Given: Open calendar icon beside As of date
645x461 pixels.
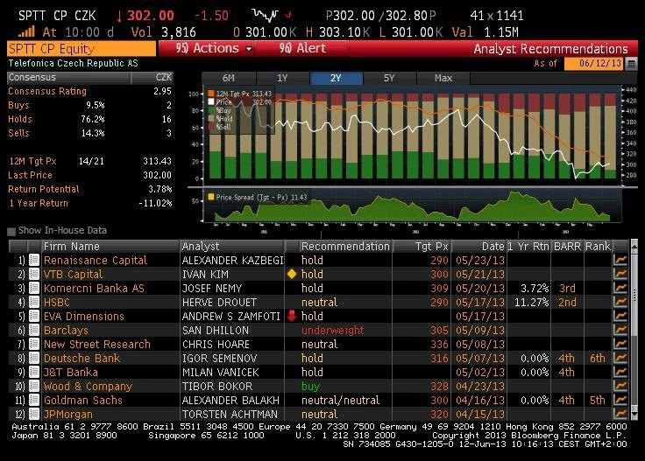Looking at the screenshot, I should pos(631,64).
